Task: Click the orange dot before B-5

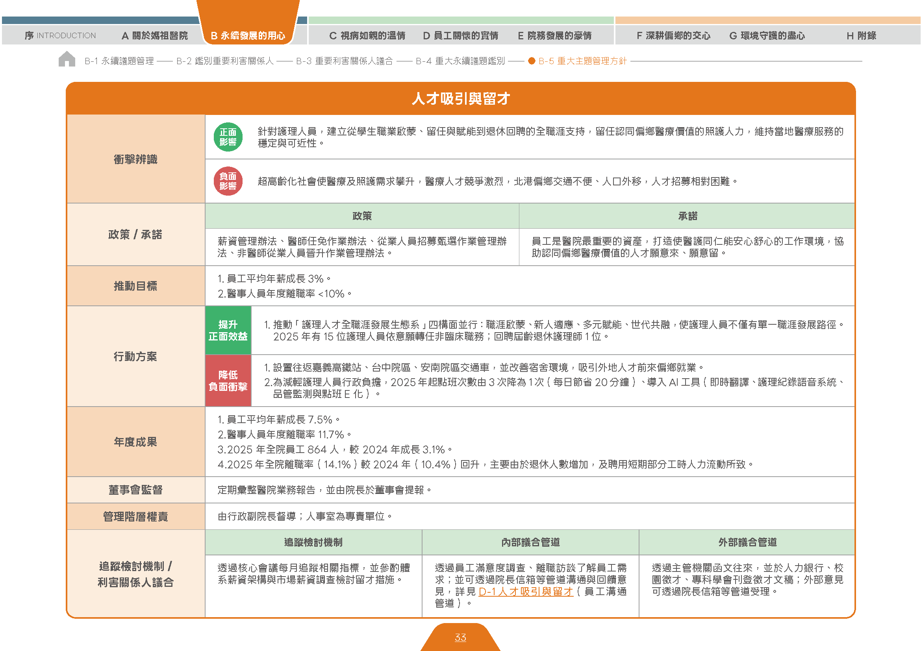Action: pos(532,61)
